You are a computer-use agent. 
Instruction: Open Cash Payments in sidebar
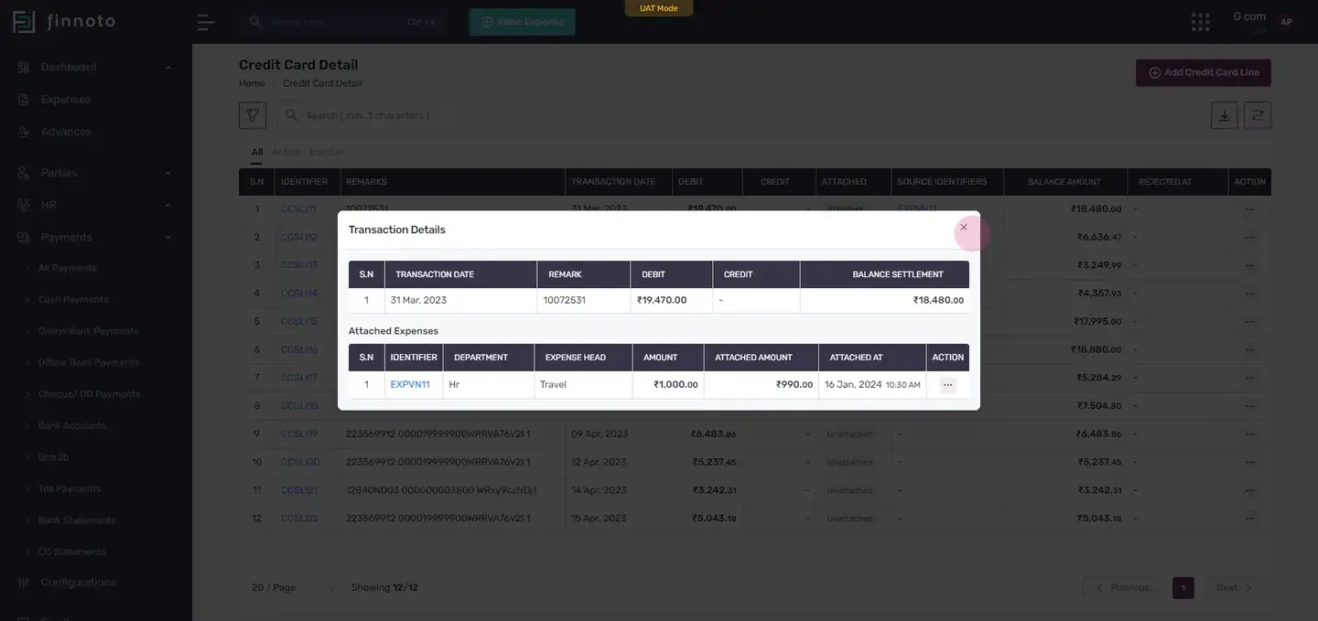pyautogui.click(x=73, y=300)
